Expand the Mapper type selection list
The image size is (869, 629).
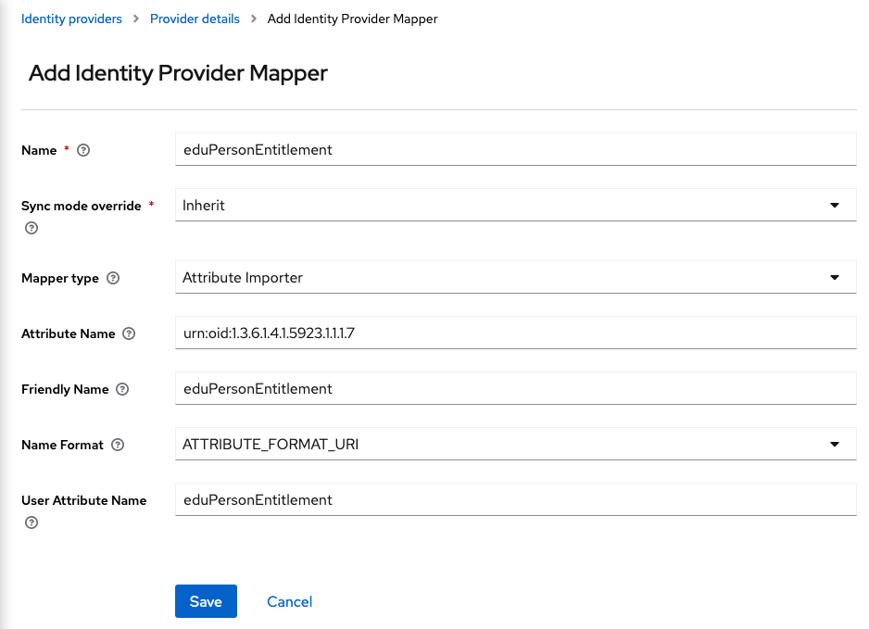click(515, 277)
